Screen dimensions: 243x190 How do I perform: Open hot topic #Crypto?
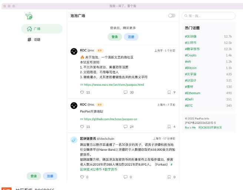pyautogui.click(x=191, y=55)
